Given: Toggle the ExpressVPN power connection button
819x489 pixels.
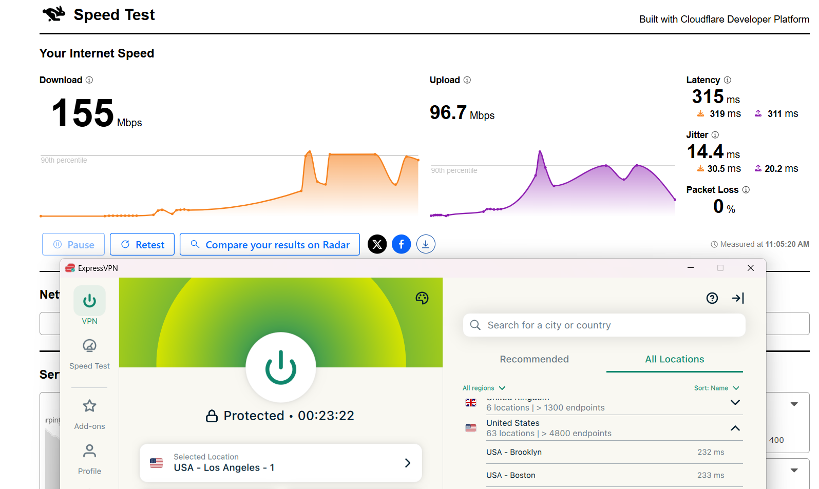Looking at the screenshot, I should click(281, 367).
